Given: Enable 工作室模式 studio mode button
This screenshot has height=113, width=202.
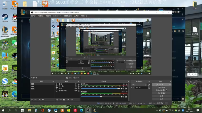Looking at the screenshot, I should point(161,93).
